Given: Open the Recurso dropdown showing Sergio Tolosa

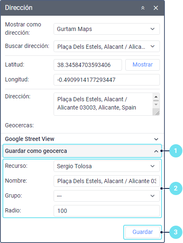Looking at the screenshot, I should coord(107,166).
